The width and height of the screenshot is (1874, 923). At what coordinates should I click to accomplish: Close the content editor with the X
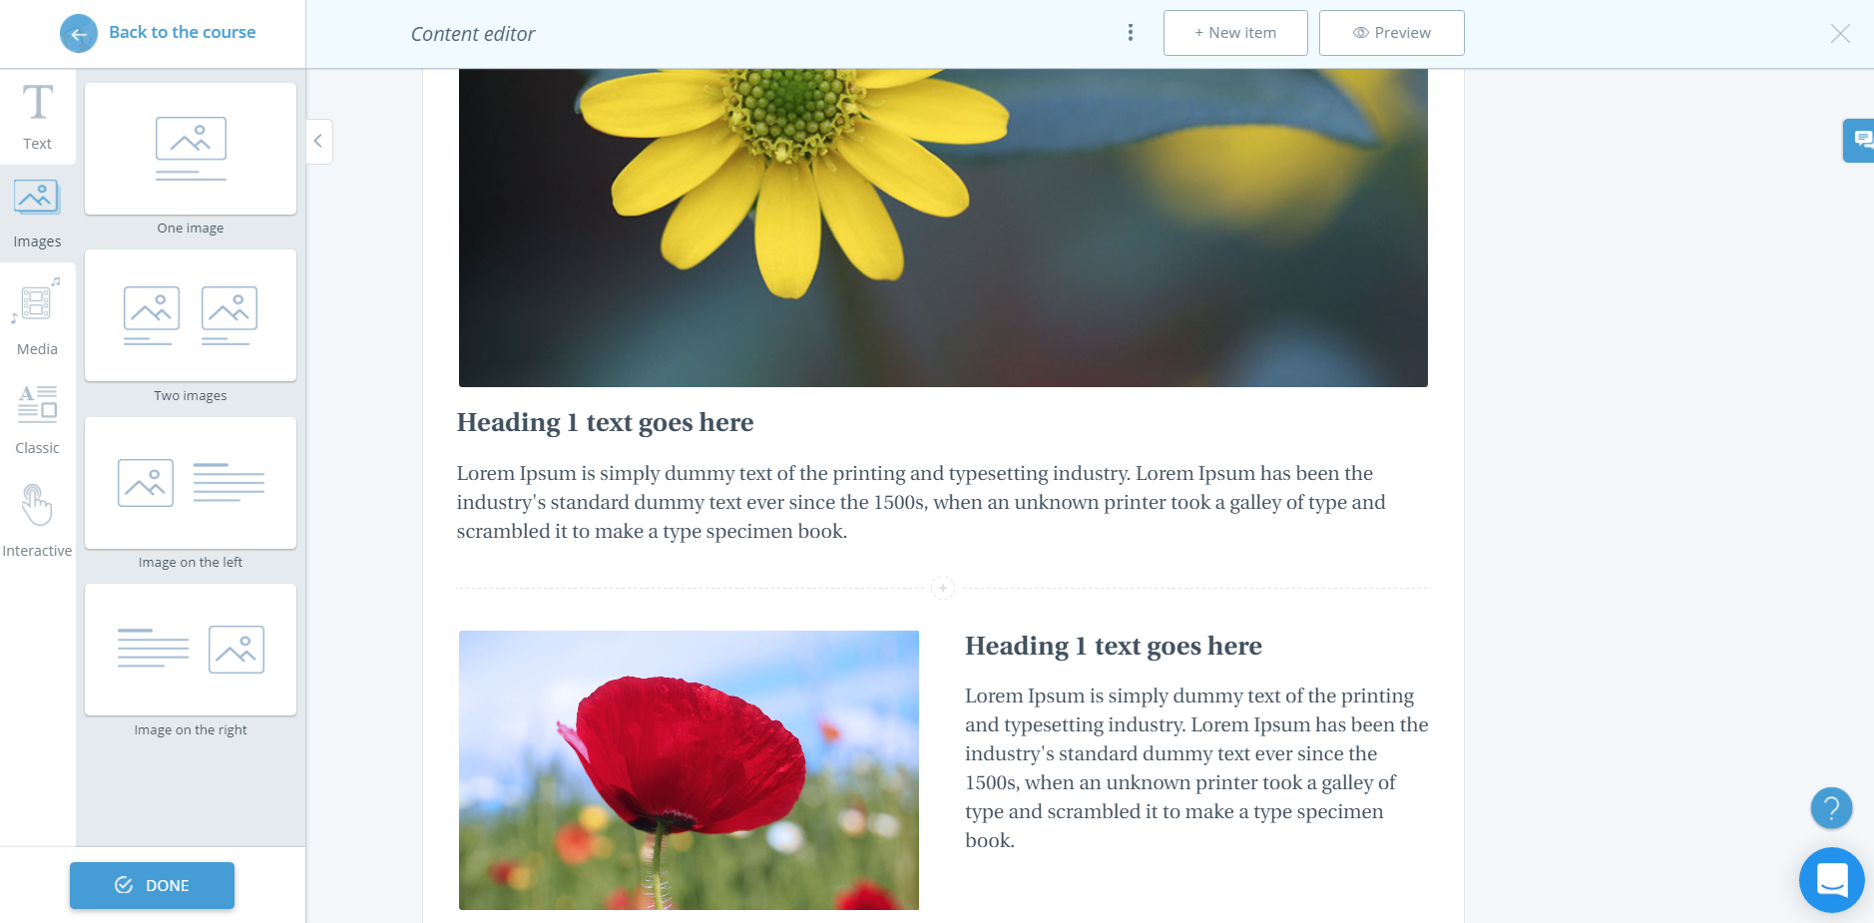tap(1840, 34)
